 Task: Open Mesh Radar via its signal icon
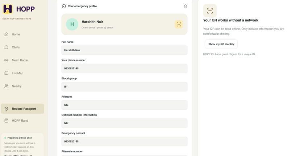pos(6,60)
